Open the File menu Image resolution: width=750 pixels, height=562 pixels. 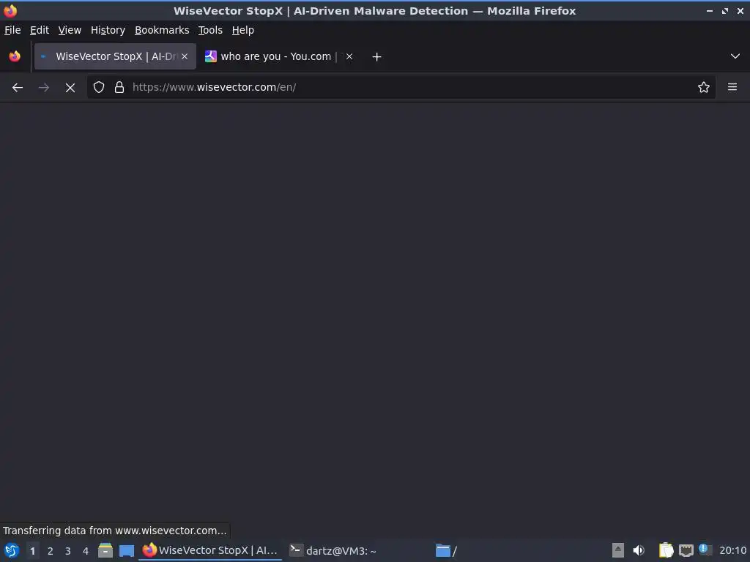pos(12,30)
